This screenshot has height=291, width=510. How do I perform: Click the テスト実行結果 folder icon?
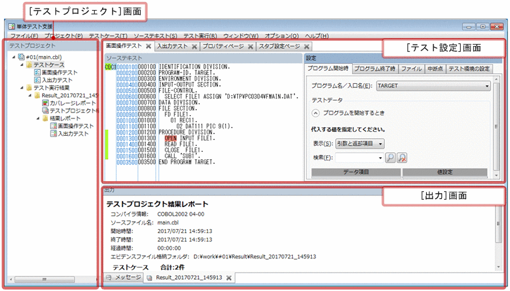click(29, 88)
